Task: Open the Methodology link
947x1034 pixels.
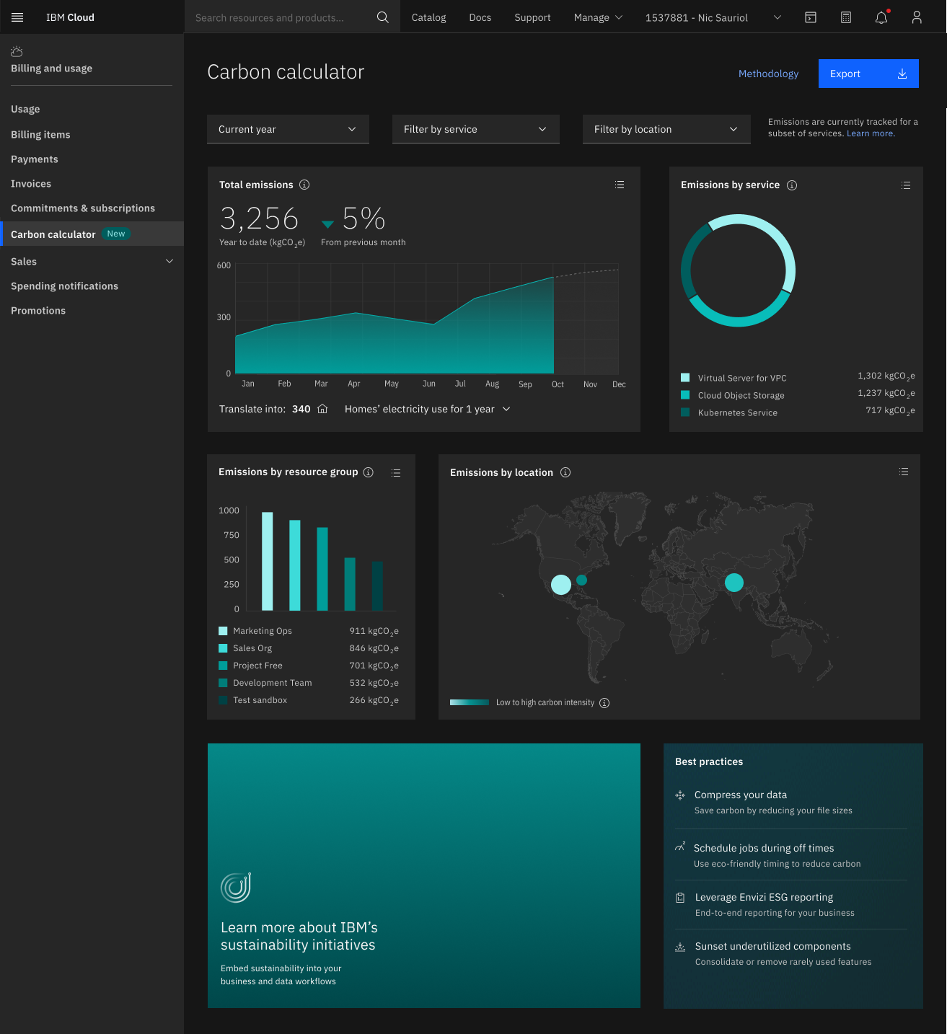Action: click(x=768, y=74)
